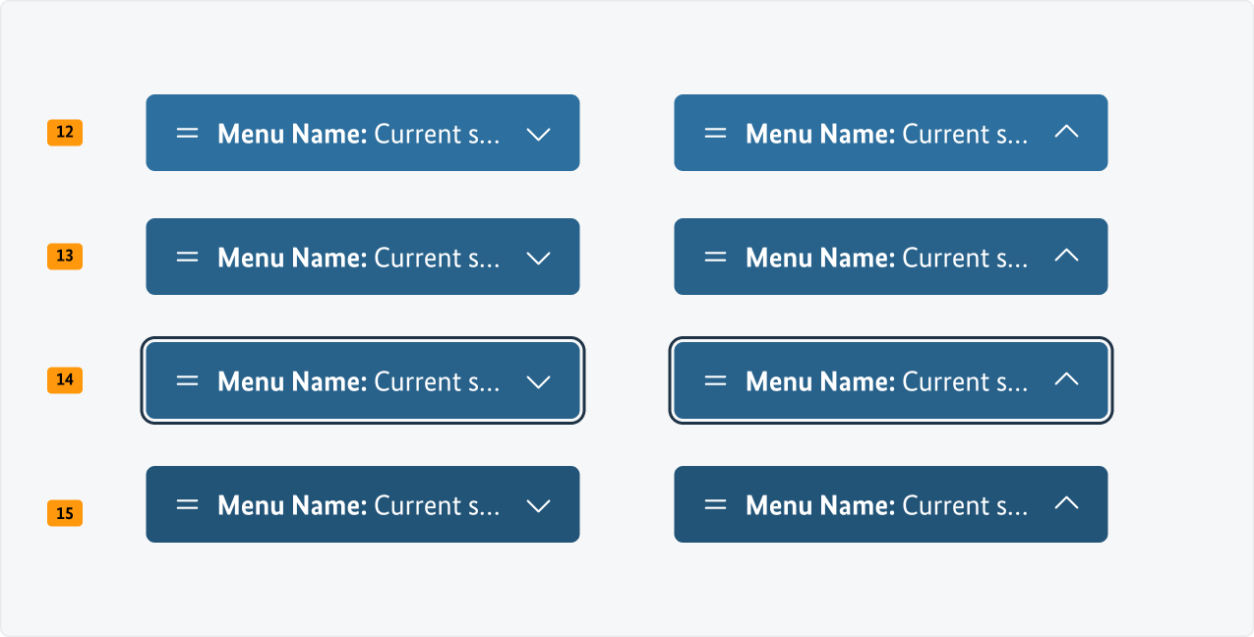This screenshot has width=1254, height=637.
Task: Click the hamburger icon in row 15 right button
Action: 715,504
